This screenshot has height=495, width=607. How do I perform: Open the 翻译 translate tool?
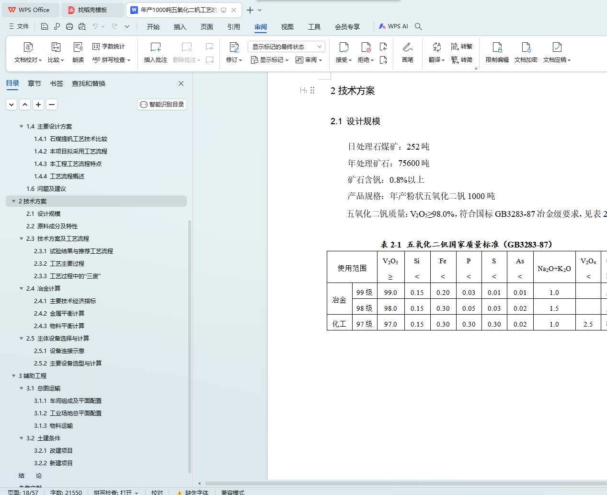(436, 52)
